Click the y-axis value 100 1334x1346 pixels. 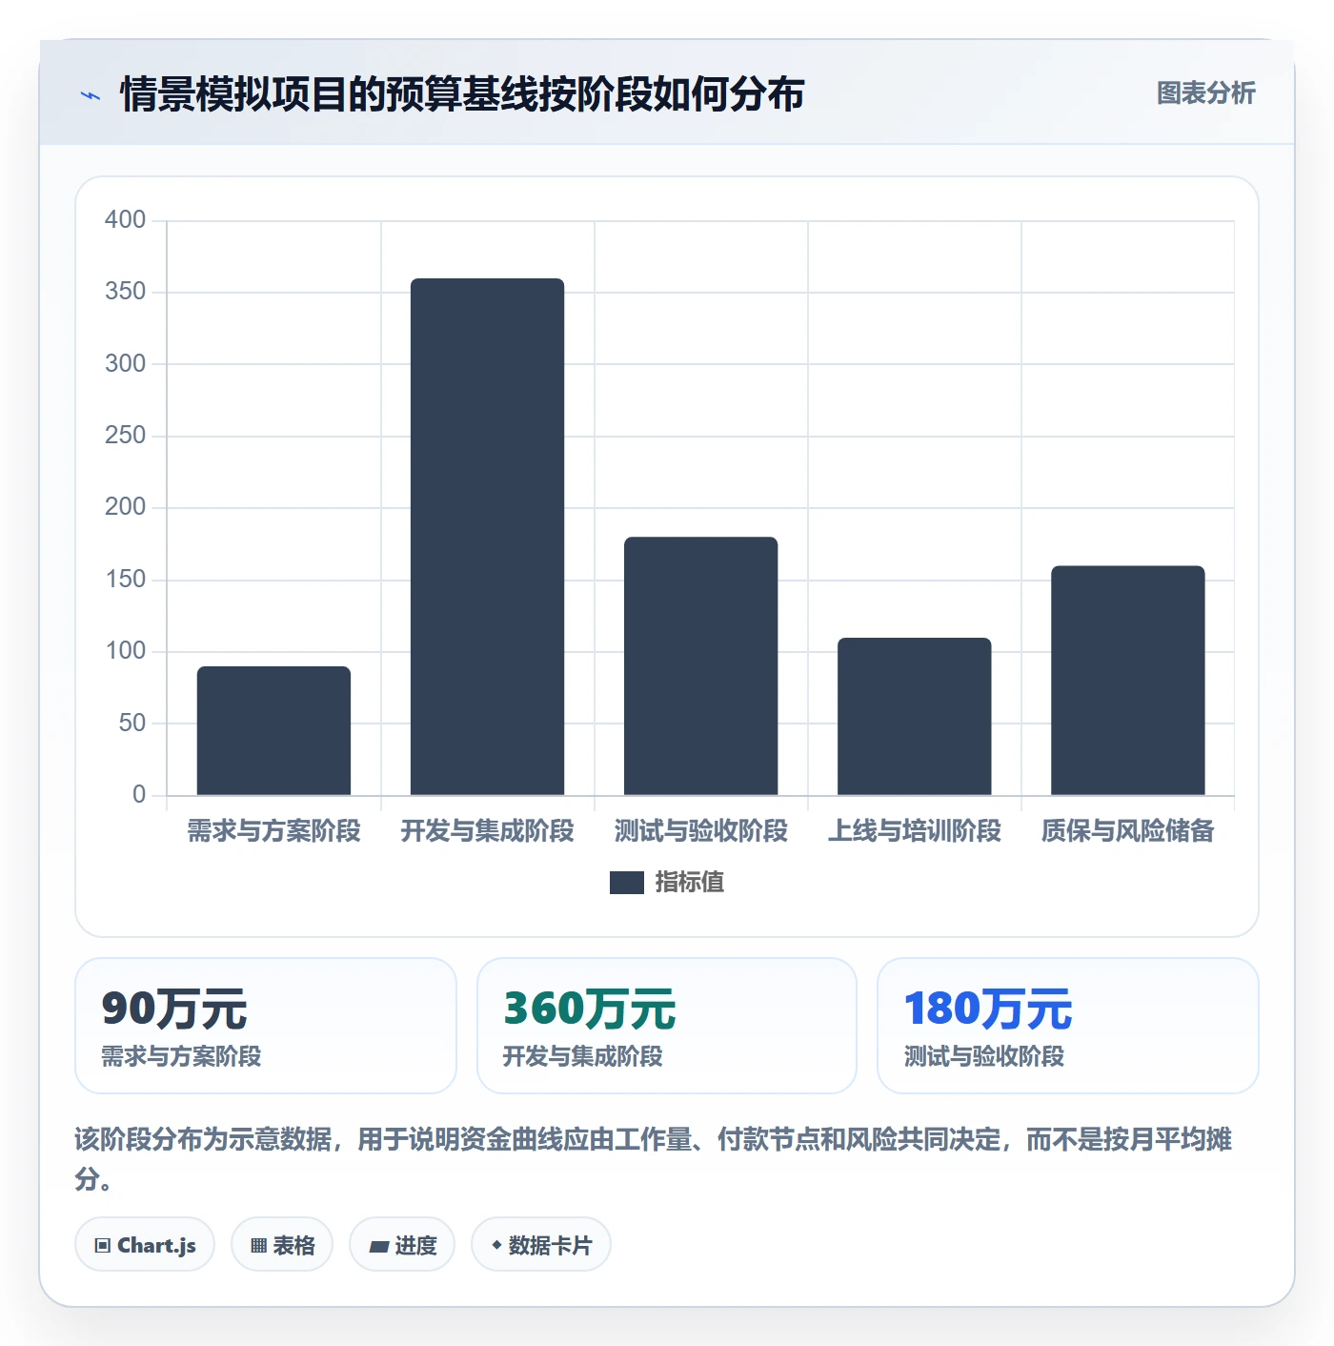pyautogui.click(x=125, y=651)
